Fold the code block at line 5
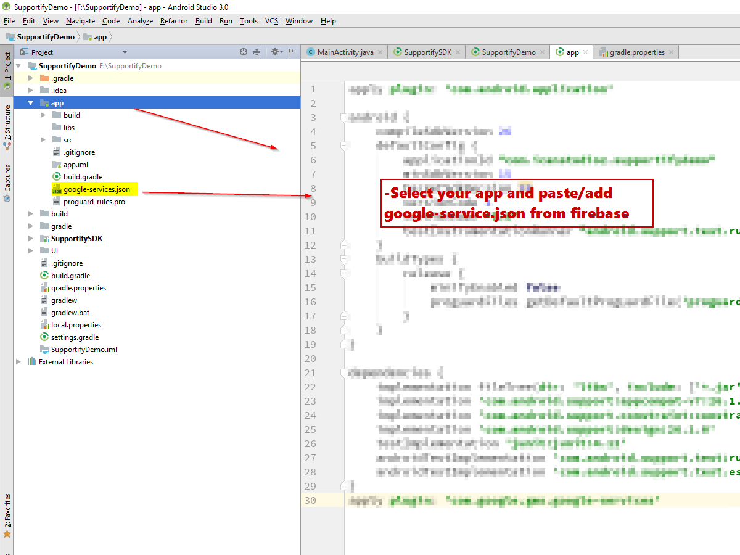This screenshot has width=740, height=555. [344, 146]
